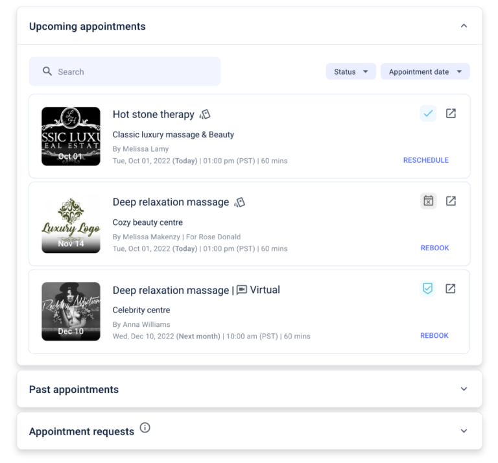Click the ticket icon beside Cozy beauty centre massage

(x=239, y=202)
